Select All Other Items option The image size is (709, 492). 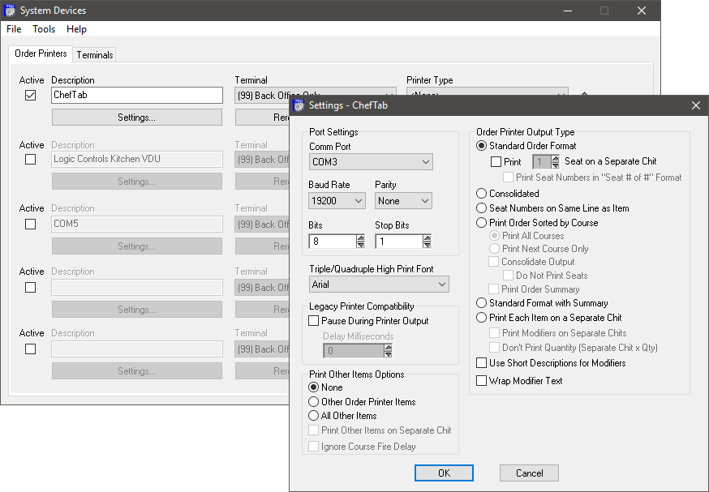coord(313,416)
